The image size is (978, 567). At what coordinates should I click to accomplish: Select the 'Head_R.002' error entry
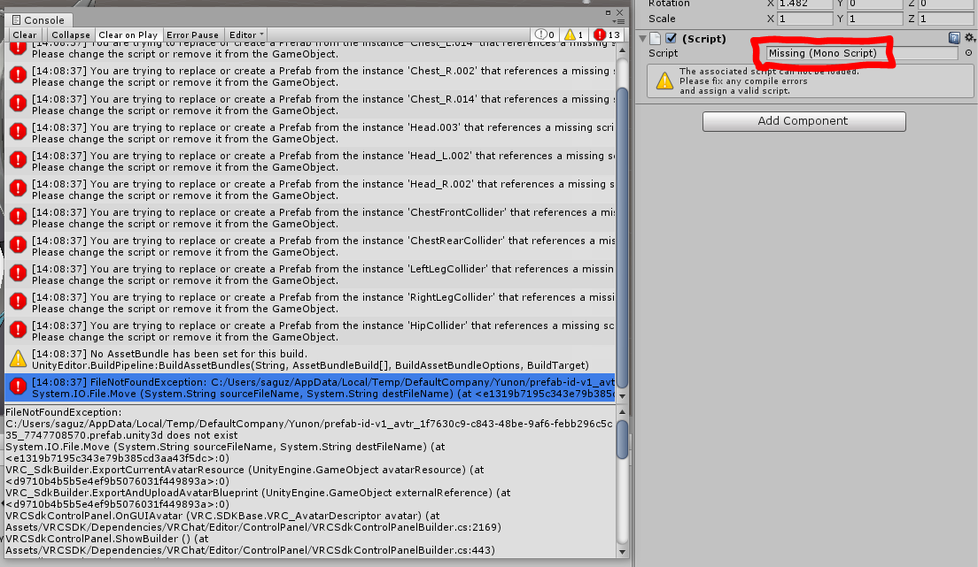pos(310,189)
